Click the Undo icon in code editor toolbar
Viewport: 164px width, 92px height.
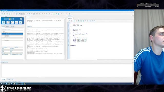(86, 21)
